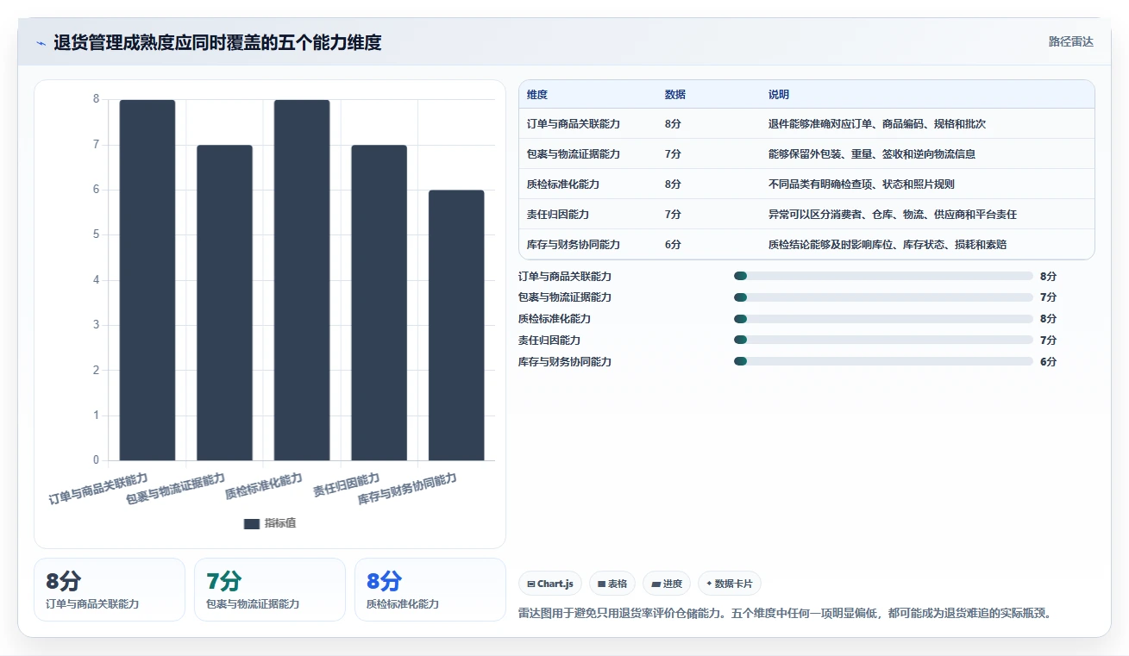Open the 7分 包裹与物流证据能力 data card
This screenshot has width=1129, height=656.
coord(270,590)
